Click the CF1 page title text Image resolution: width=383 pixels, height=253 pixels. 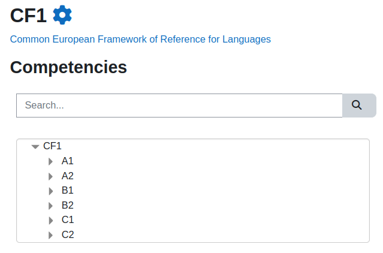click(28, 16)
